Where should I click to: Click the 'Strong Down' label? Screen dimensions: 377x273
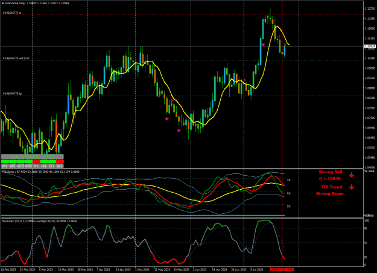329,194
